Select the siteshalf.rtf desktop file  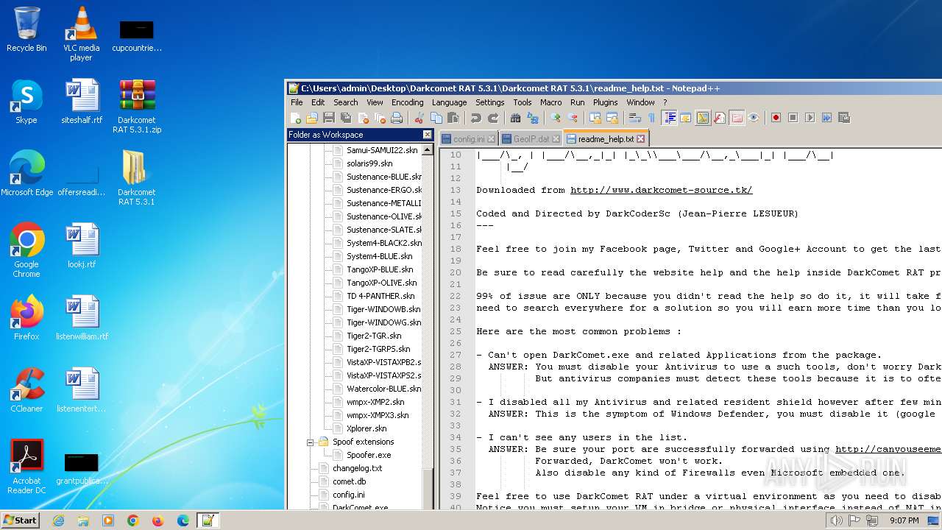[x=82, y=102]
